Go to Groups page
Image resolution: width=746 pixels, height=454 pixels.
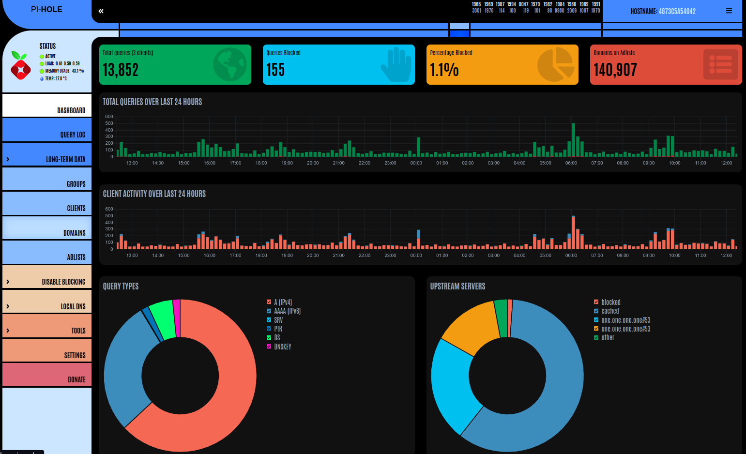point(47,179)
